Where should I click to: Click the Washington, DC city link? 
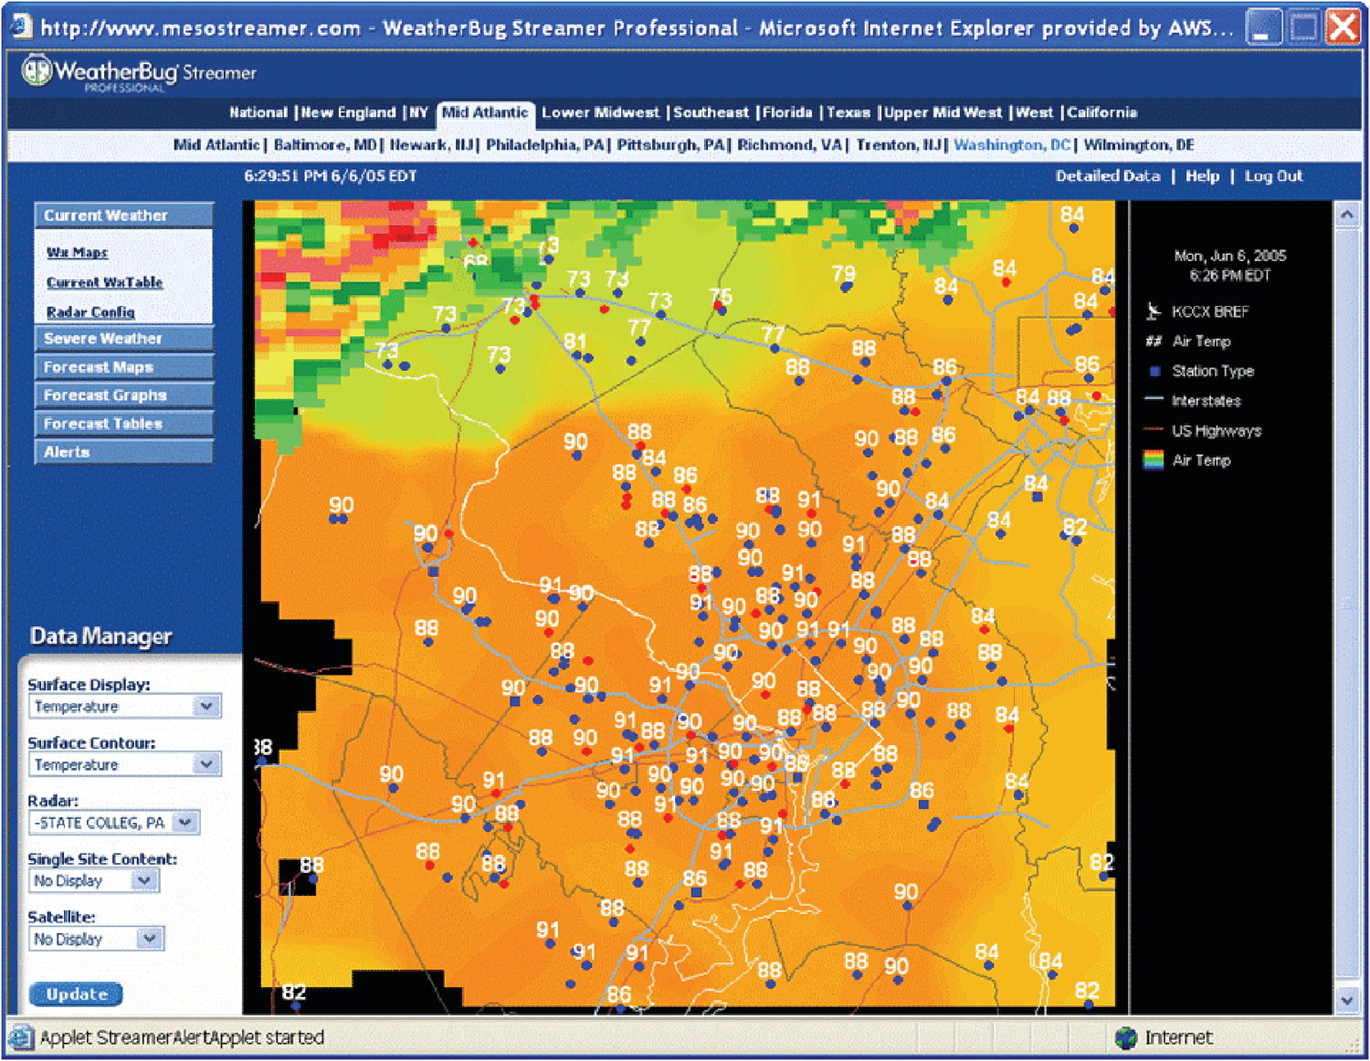click(x=1011, y=145)
